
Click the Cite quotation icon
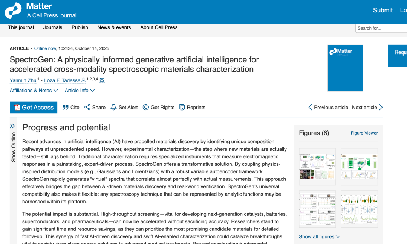[x=66, y=107]
